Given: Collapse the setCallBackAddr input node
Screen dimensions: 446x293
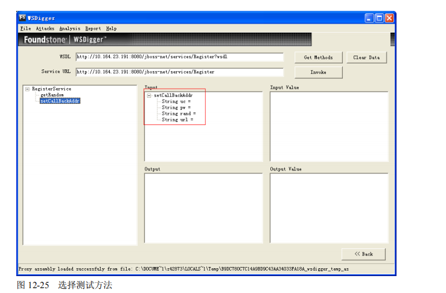Looking at the screenshot, I should tap(149, 95).
